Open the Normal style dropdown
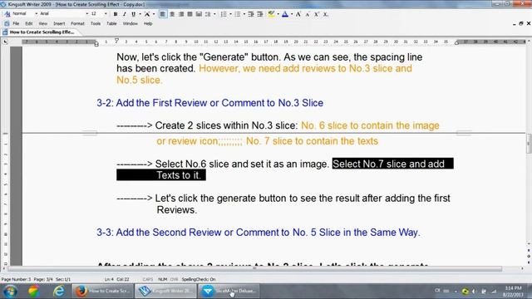 pos(37,13)
